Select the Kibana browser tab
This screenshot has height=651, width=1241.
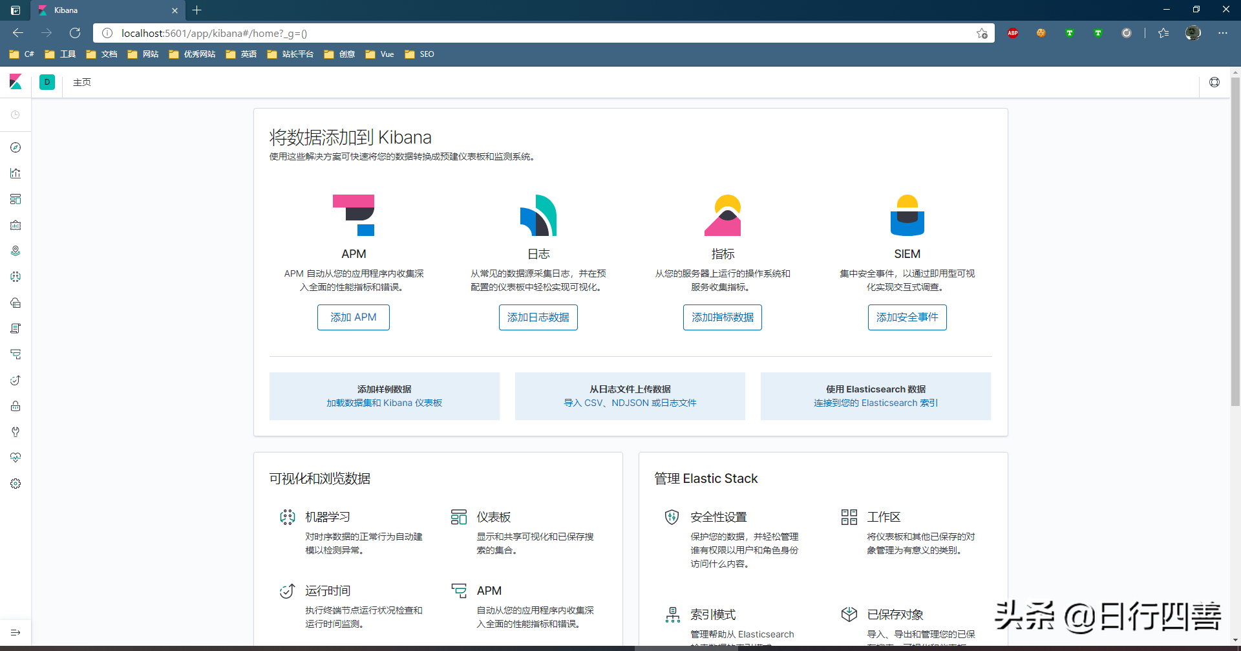point(107,10)
